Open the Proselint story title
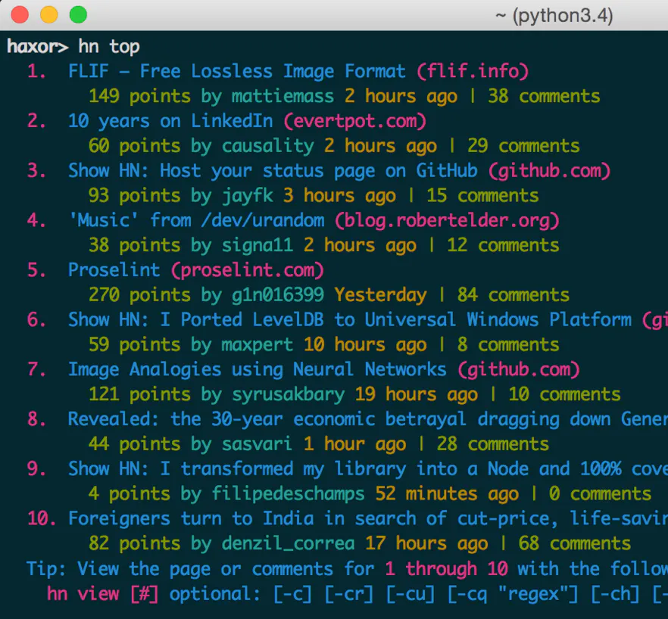 114,270
